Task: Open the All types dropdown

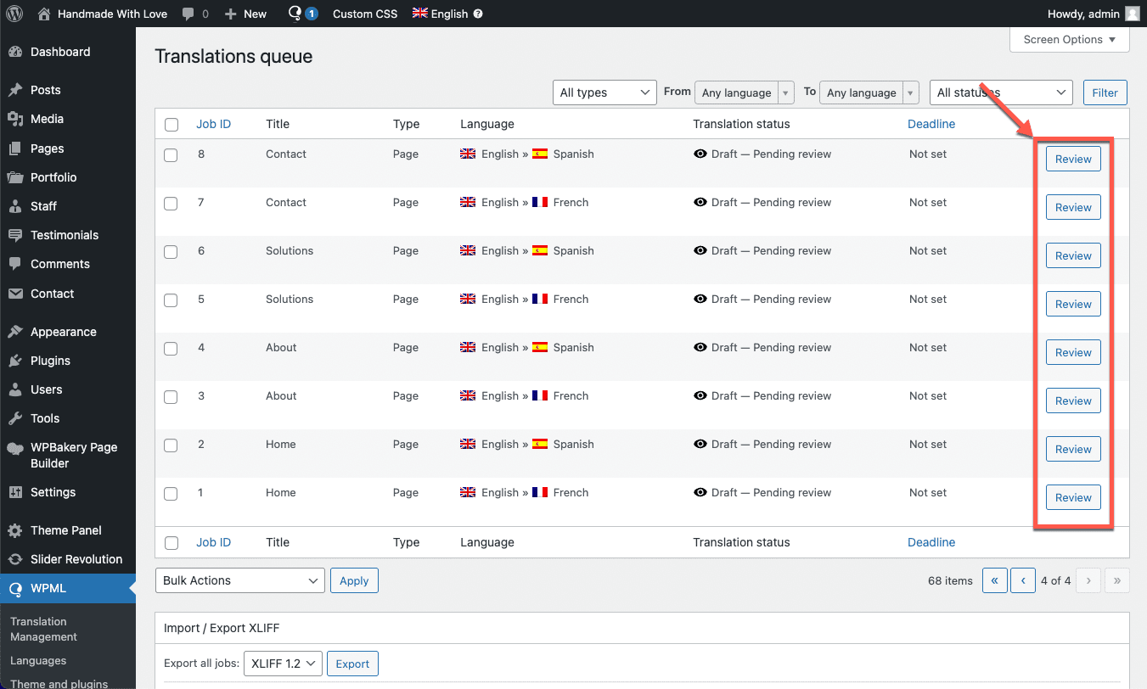Action: (604, 92)
